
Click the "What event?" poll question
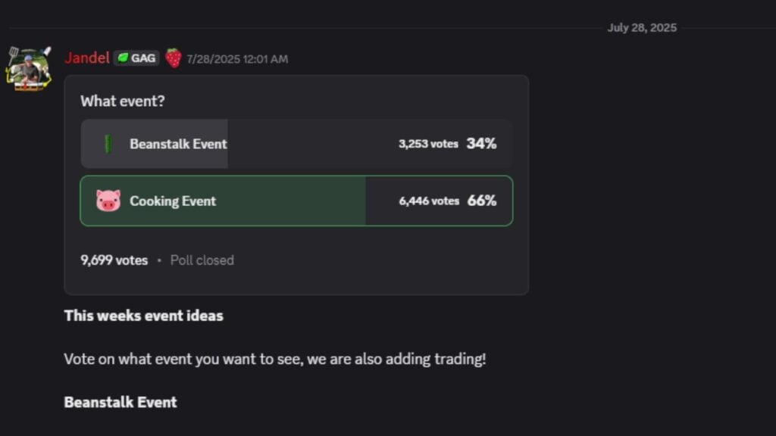pos(122,101)
